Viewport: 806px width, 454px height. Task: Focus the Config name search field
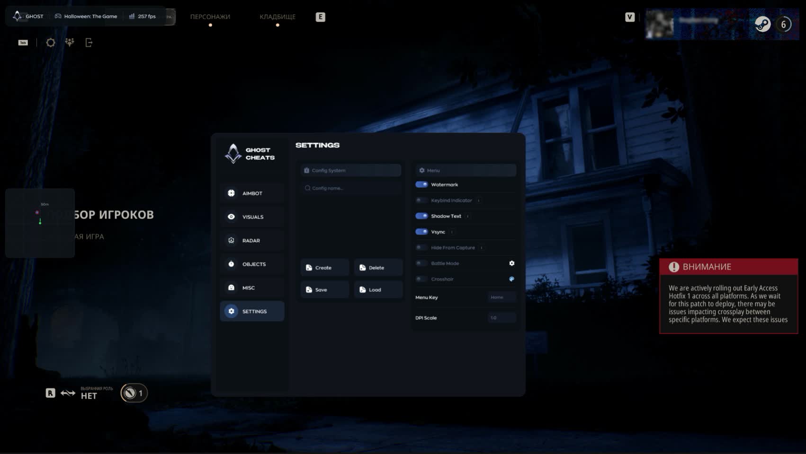point(351,188)
